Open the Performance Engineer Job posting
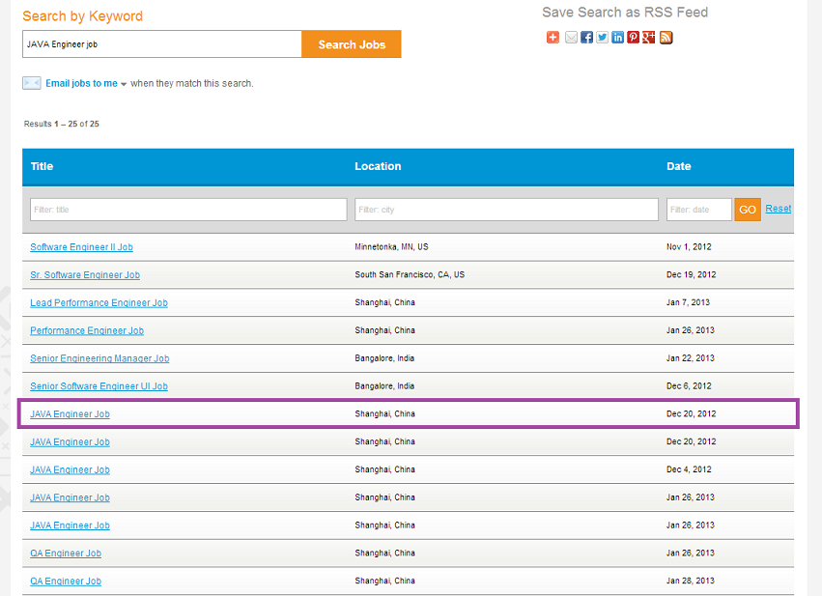 coord(87,330)
